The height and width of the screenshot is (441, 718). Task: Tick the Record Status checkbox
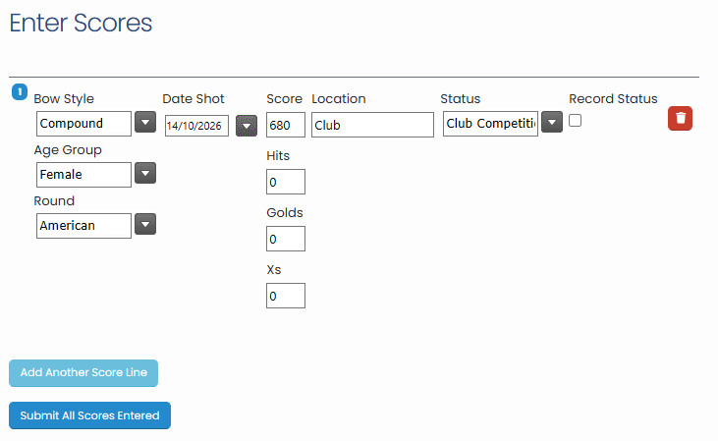coord(576,121)
